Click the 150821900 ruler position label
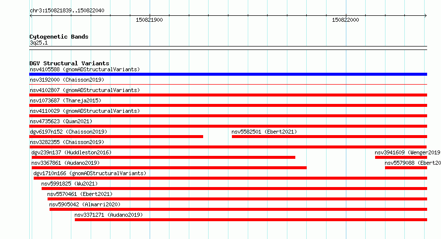 [x=149, y=20]
